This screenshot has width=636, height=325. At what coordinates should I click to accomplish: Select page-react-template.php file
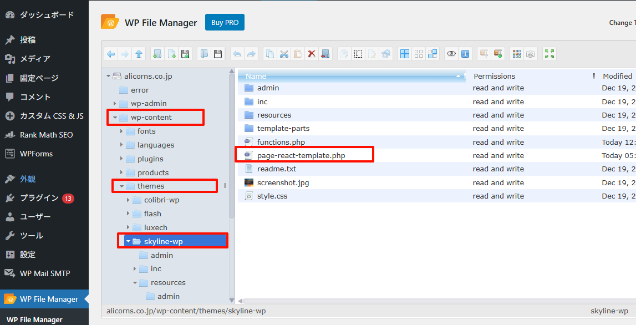pyautogui.click(x=301, y=156)
